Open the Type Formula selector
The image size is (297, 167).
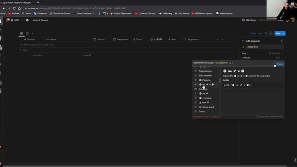276,53
